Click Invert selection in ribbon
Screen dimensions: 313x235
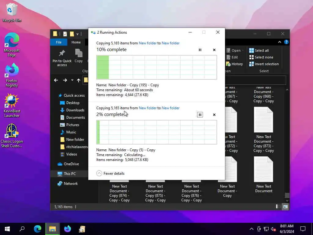[x=264, y=64]
